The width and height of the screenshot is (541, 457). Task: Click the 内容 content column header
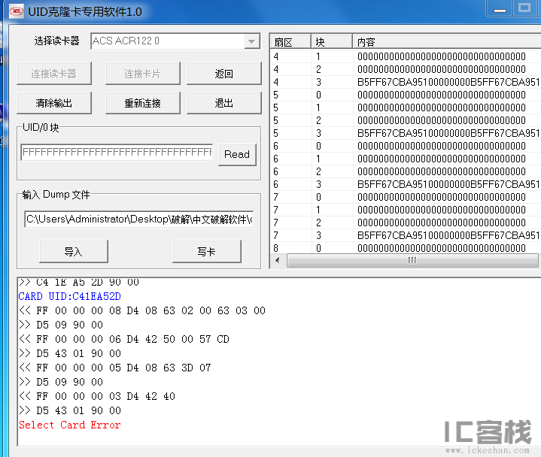[x=444, y=42]
